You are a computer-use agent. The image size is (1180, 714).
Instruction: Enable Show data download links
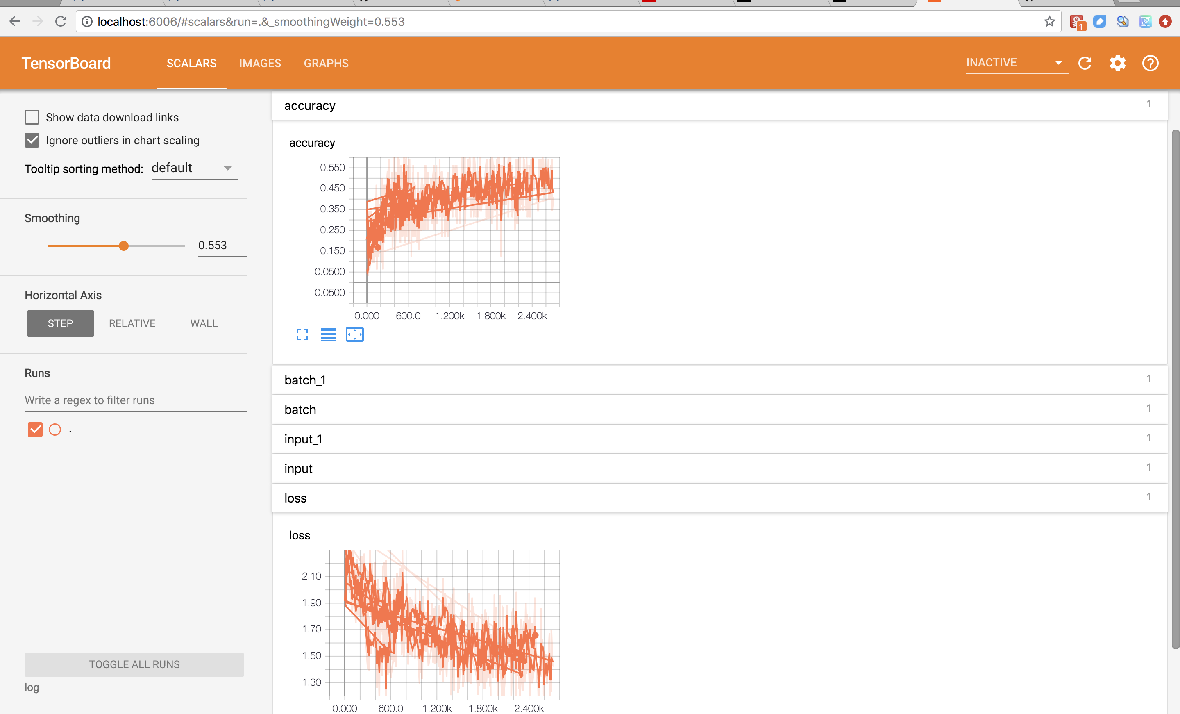[32, 117]
